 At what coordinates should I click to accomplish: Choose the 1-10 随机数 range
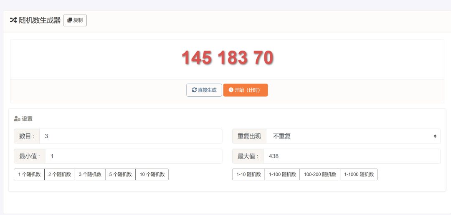[248, 174]
